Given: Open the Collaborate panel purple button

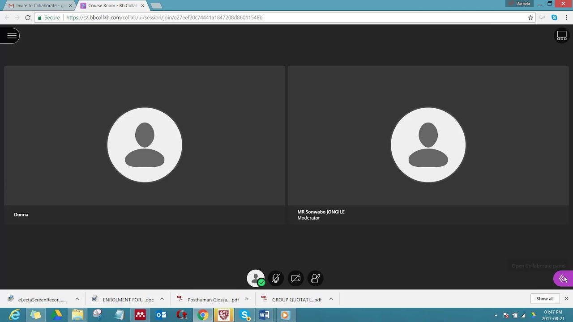Looking at the screenshot, I should [563, 279].
